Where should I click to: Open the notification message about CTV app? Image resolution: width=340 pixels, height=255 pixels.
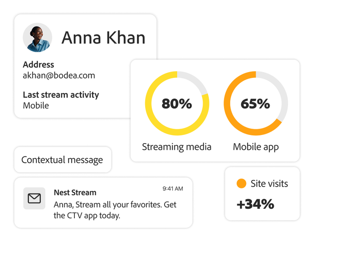115,210
